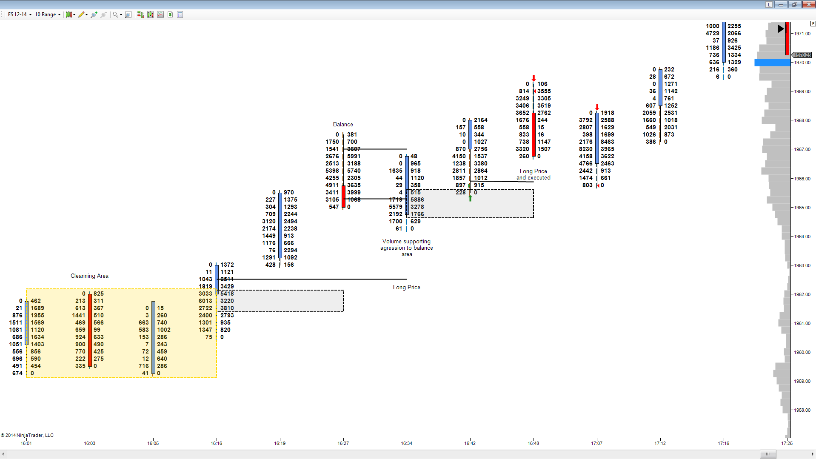Open the Data Series candlestick icon
Viewport: 816px width, 459px height.
tap(151, 14)
